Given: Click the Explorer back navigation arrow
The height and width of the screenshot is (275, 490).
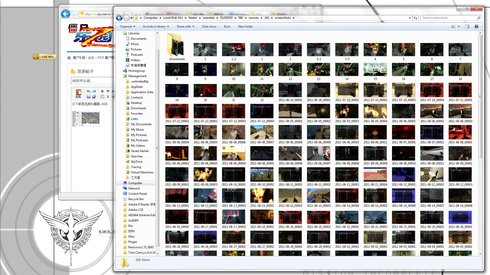Looking at the screenshot, I should coord(119,18).
